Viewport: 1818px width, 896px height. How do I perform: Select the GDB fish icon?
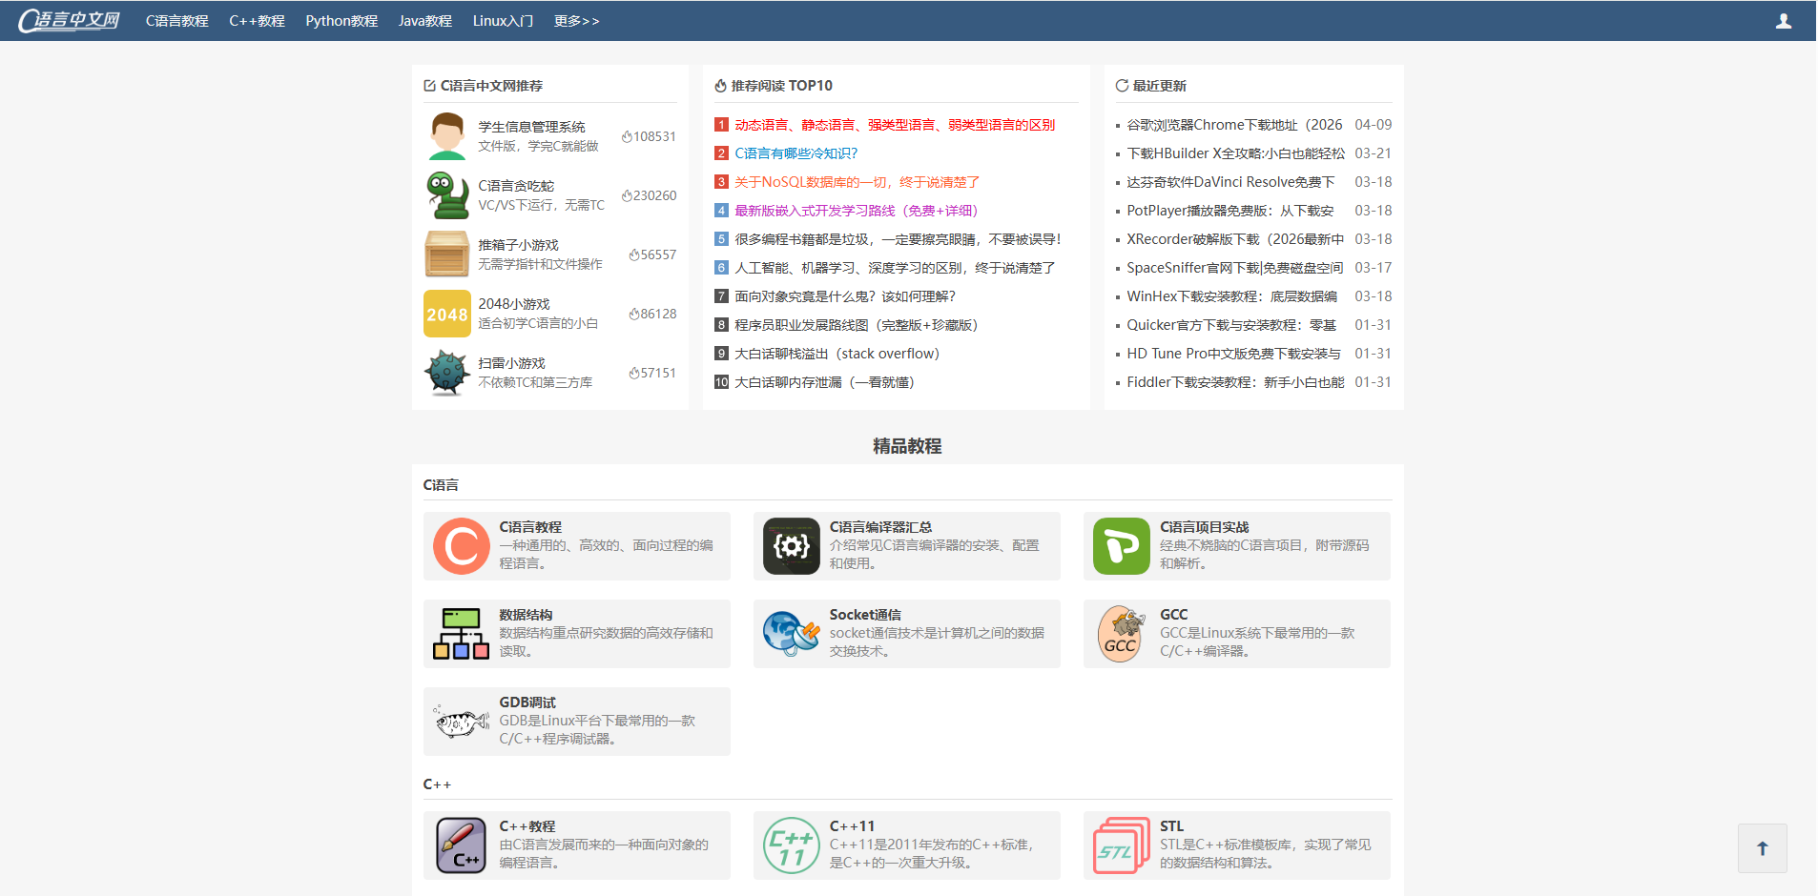[462, 722]
